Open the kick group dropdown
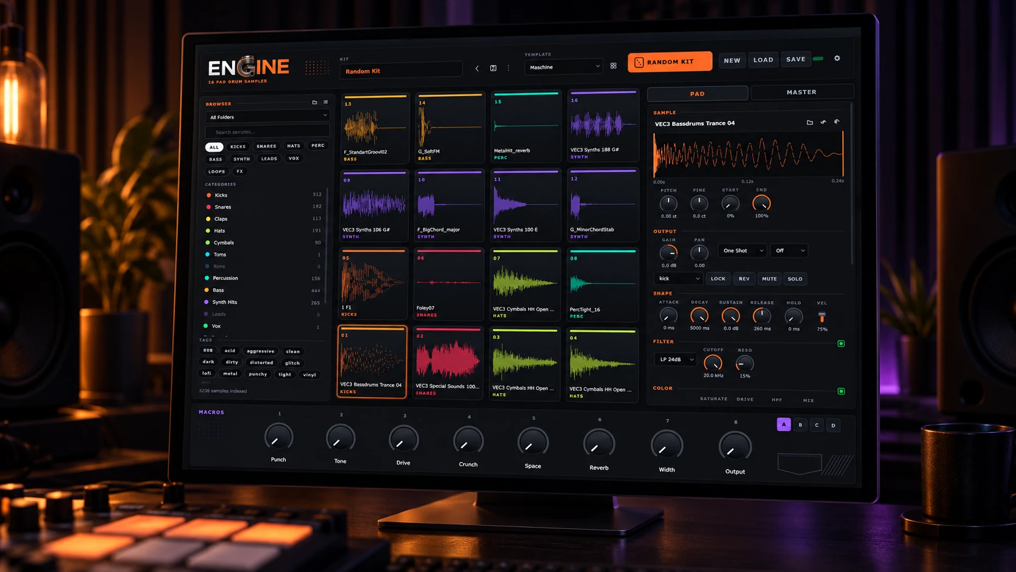 click(x=678, y=278)
